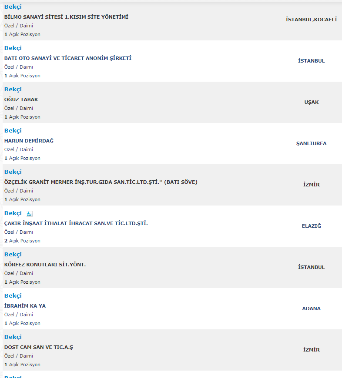Viewport: 342px width, 378px height.
Task: Click the Bekçi title above HARUN DEMİRDAĞ
Action: coord(13,131)
